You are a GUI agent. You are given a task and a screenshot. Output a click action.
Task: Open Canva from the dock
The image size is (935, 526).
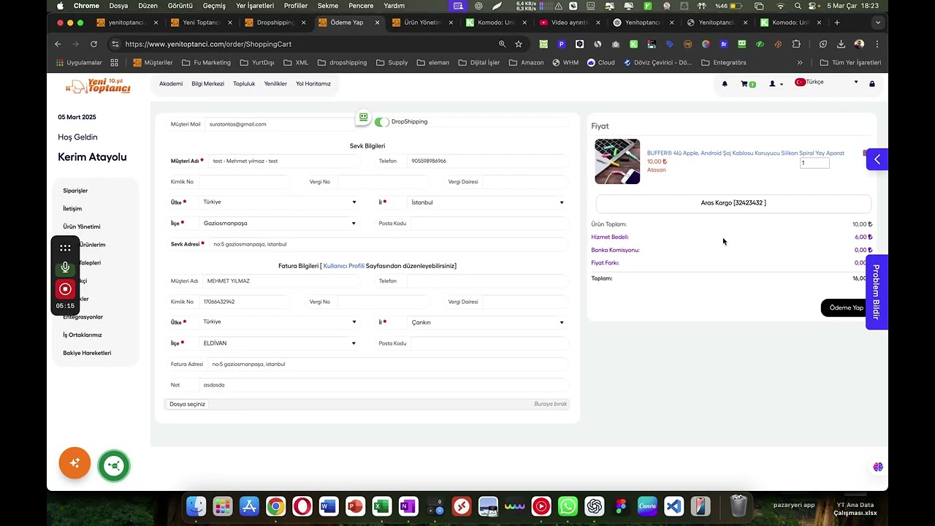coord(647,506)
